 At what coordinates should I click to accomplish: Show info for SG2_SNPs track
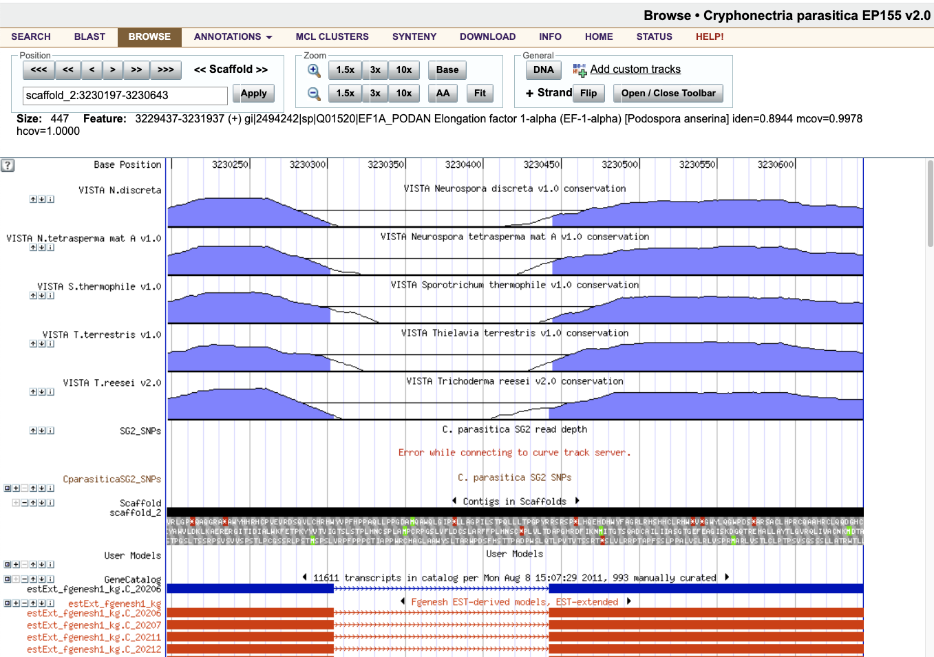(50, 431)
